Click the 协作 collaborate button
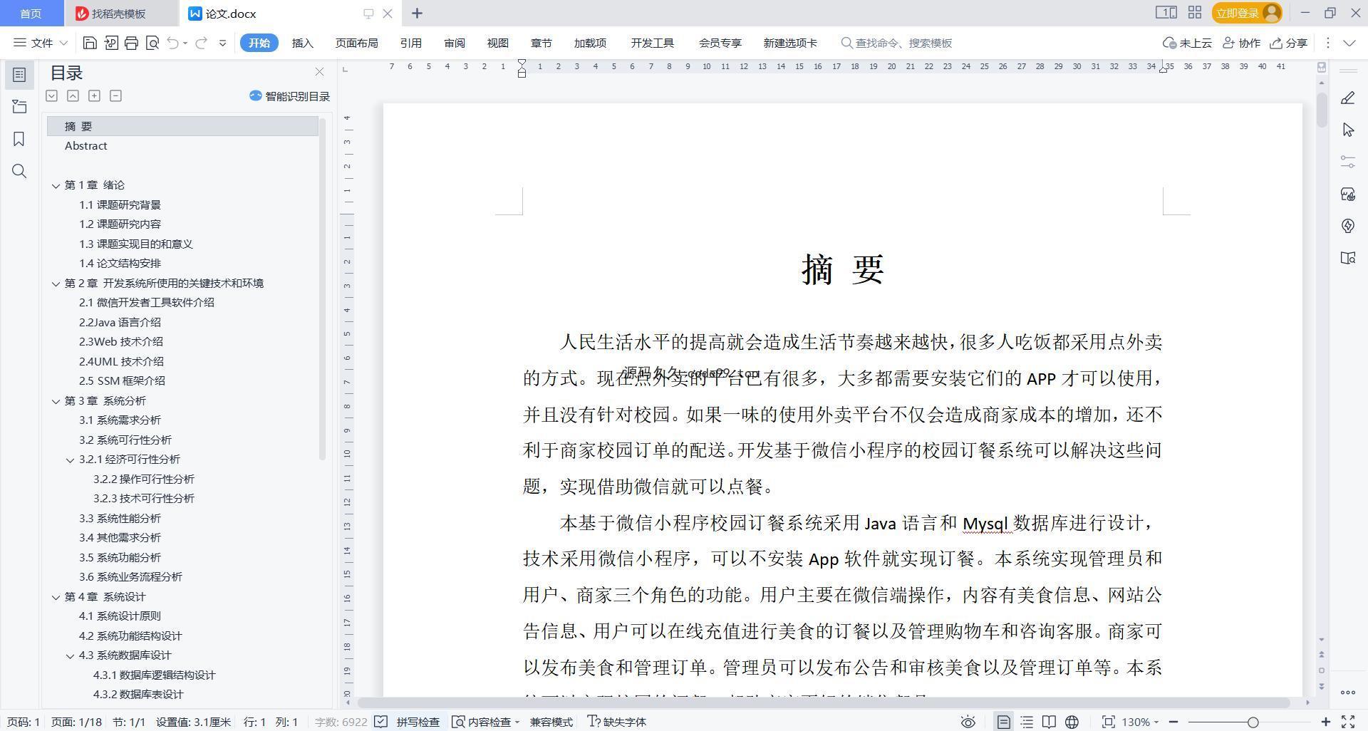Image resolution: width=1368 pixels, height=731 pixels. [x=1242, y=43]
